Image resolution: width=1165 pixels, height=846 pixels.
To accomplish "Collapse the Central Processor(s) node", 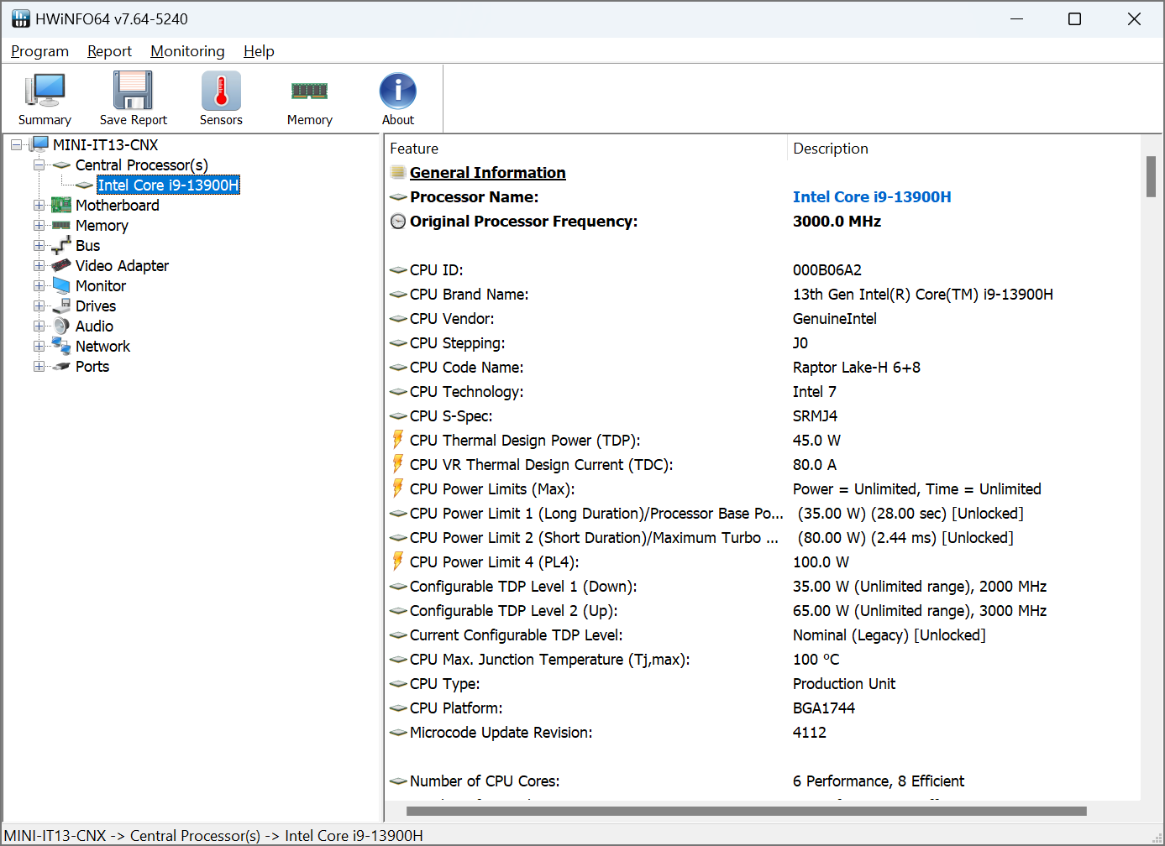I will 39,164.
